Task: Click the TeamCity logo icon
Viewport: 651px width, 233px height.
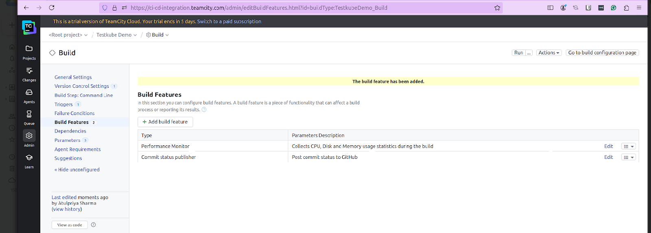Action: pos(29,27)
